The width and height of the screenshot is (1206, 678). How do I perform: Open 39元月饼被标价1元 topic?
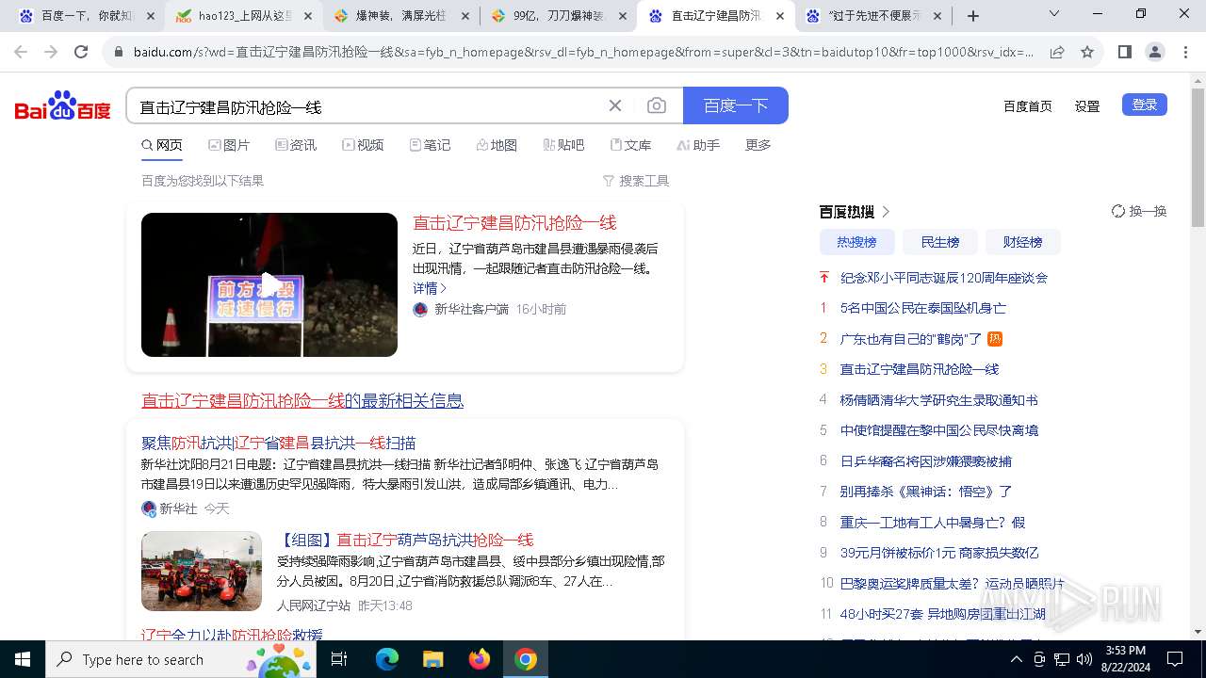939,553
